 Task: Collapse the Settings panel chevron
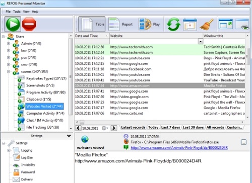[69, 136]
